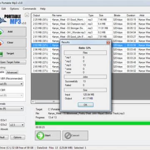
Task: Click the Size section header in dialog
Action: 85,90
